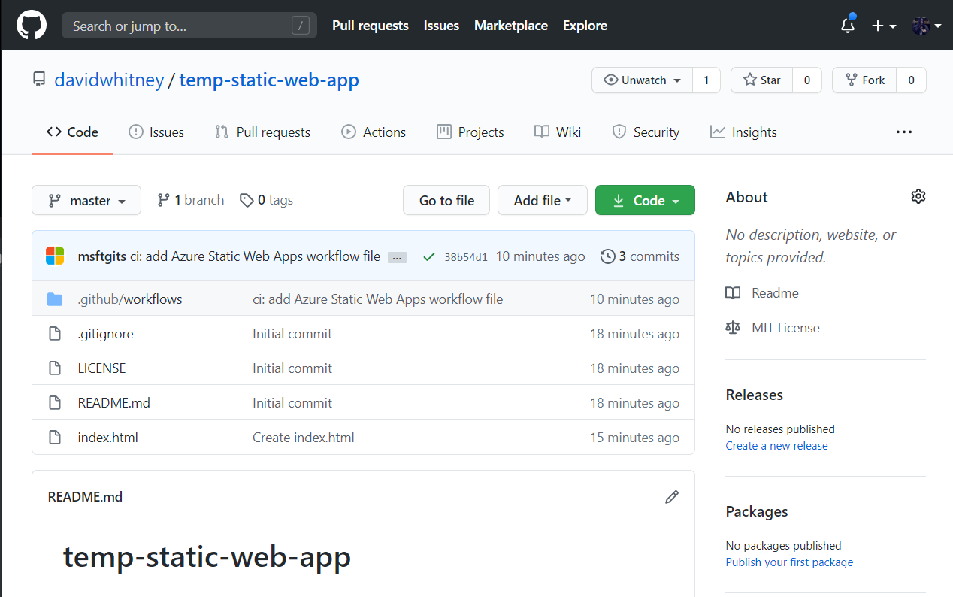This screenshot has height=597, width=953.
Task: Click commit hash 38b54d1
Action: click(466, 257)
